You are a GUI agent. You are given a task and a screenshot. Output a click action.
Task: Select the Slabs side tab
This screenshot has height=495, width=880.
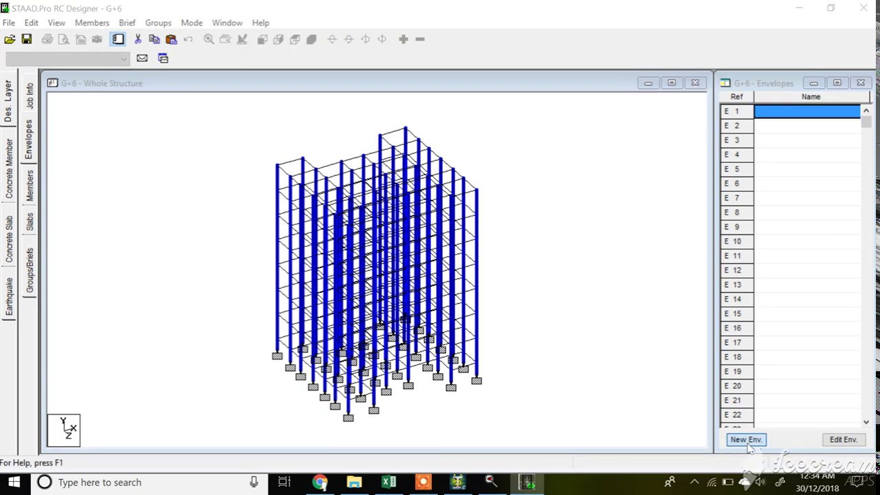pyautogui.click(x=30, y=221)
